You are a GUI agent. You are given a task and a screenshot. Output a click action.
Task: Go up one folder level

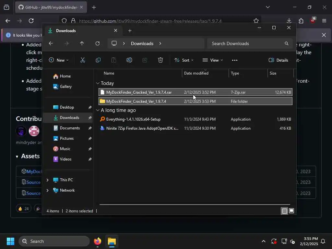[82, 43]
